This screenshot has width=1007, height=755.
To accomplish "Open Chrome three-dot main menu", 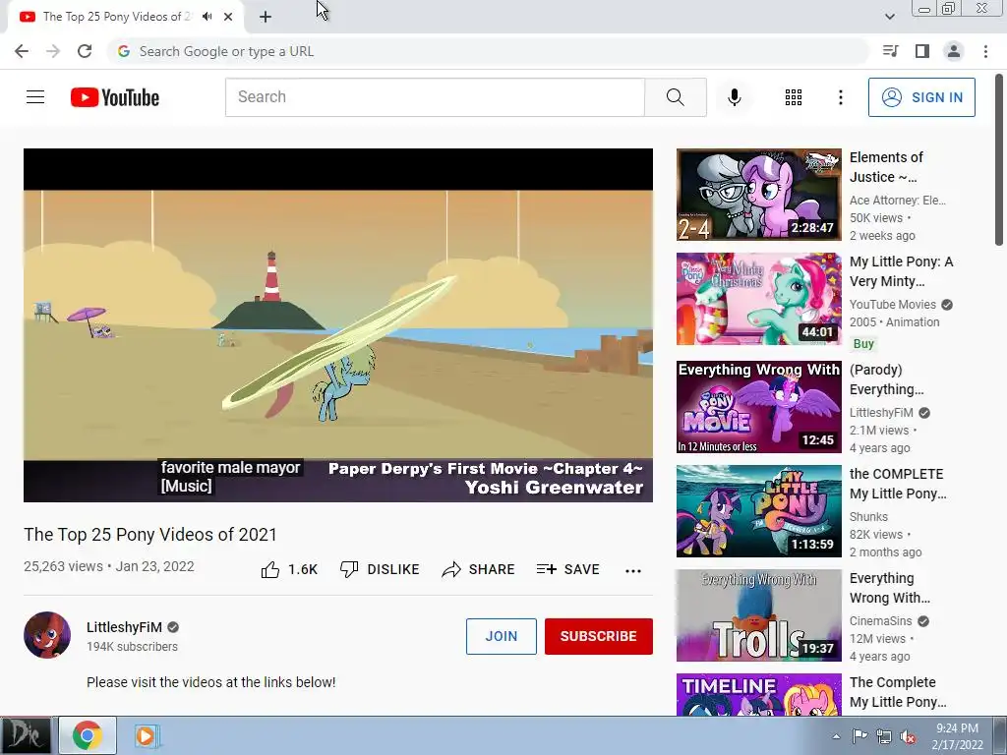I will tap(985, 51).
